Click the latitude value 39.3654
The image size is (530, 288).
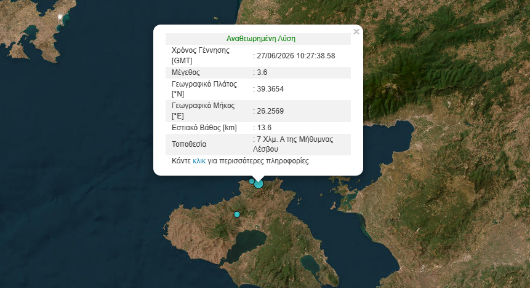270,89
